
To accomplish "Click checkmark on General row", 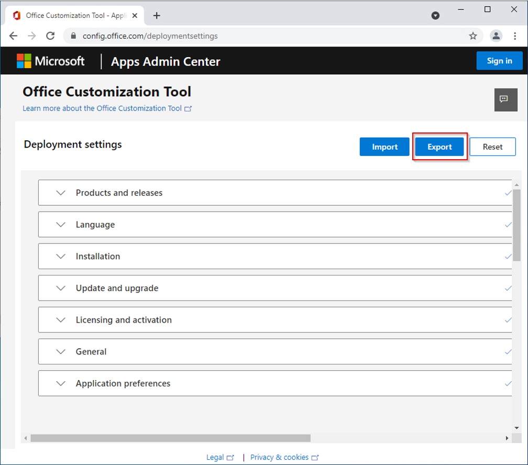I will tap(508, 352).
